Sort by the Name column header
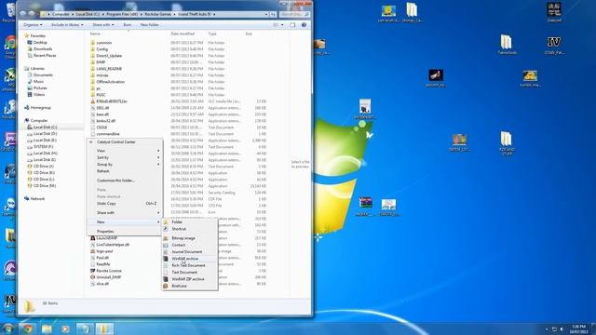 tap(95, 33)
